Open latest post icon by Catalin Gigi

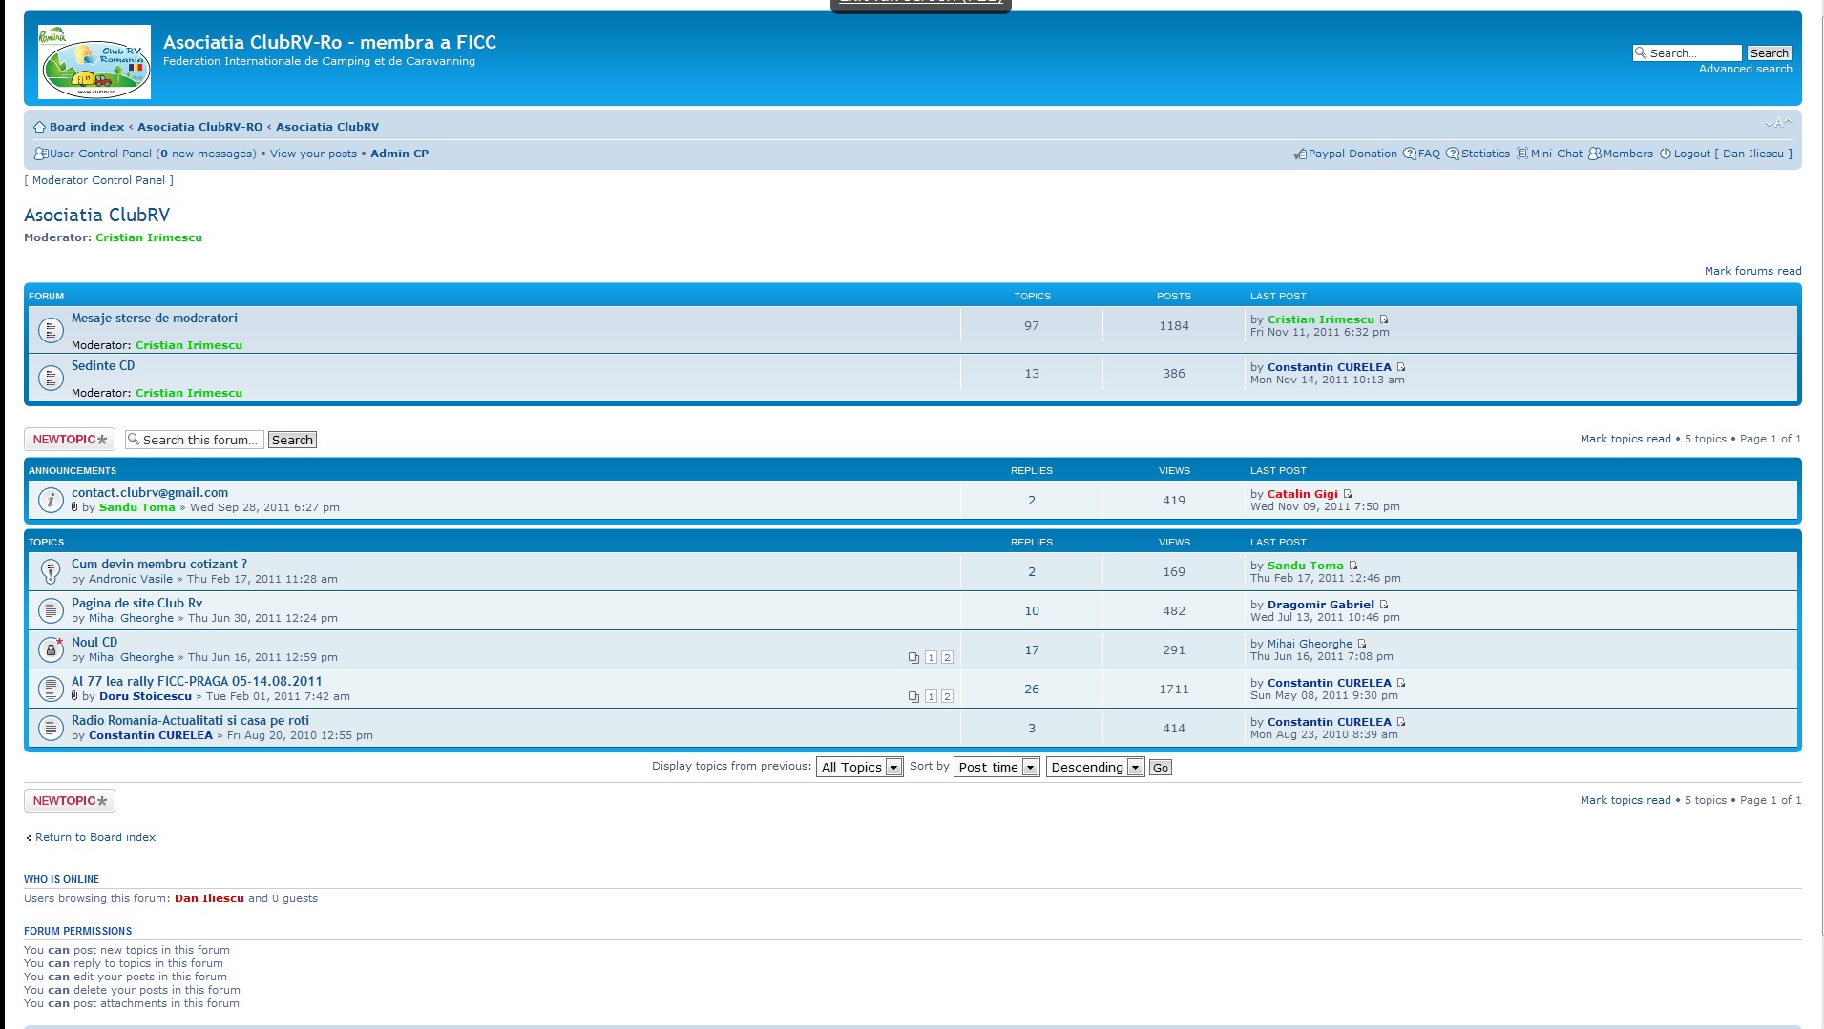pyautogui.click(x=1348, y=494)
